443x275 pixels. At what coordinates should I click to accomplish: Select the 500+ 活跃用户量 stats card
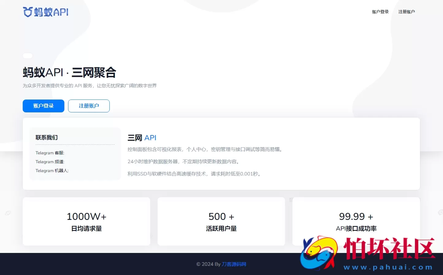[x=221, y=221]
